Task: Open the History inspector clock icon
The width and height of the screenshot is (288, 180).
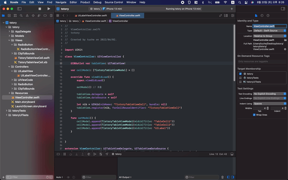Action: (x=262, y=16)
